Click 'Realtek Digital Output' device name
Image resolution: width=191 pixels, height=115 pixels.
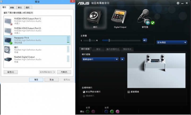(x=24, y=57)
